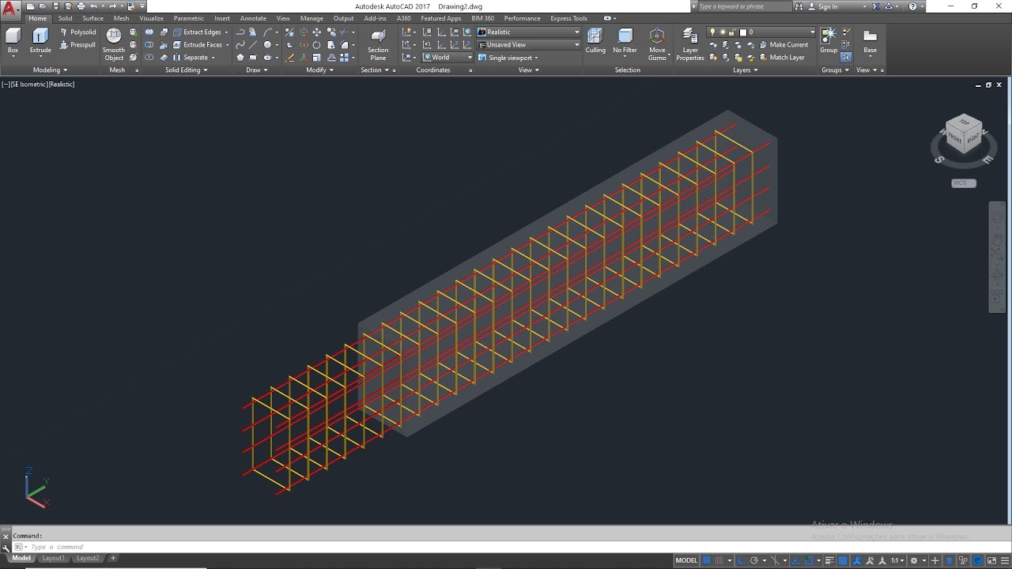Click Make Current layer button

point(782,45)
